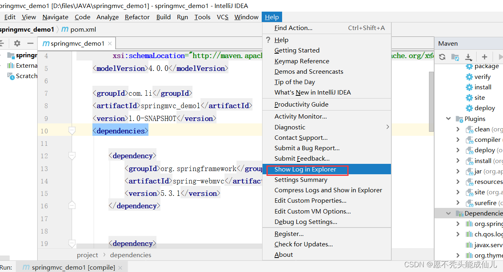Viewport: 503px width, 272px height.
Task: Expand the deploy plugin node
Action: [458, 150]
